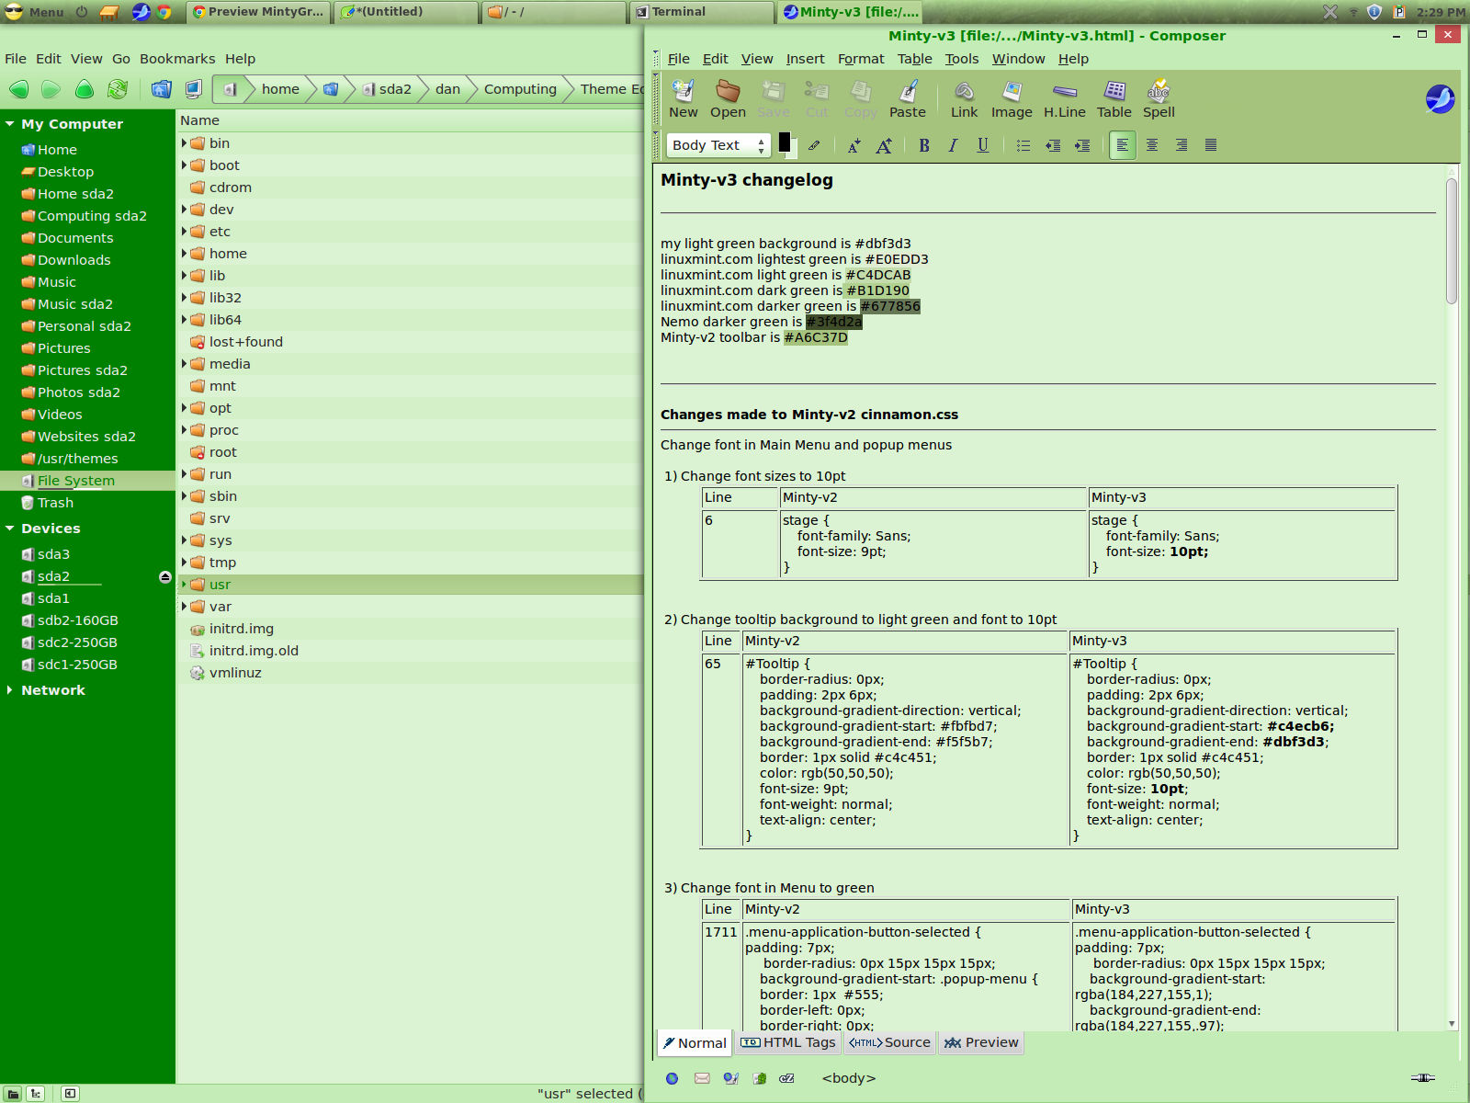Switch to Terminal taskbar window

(702, 12)
